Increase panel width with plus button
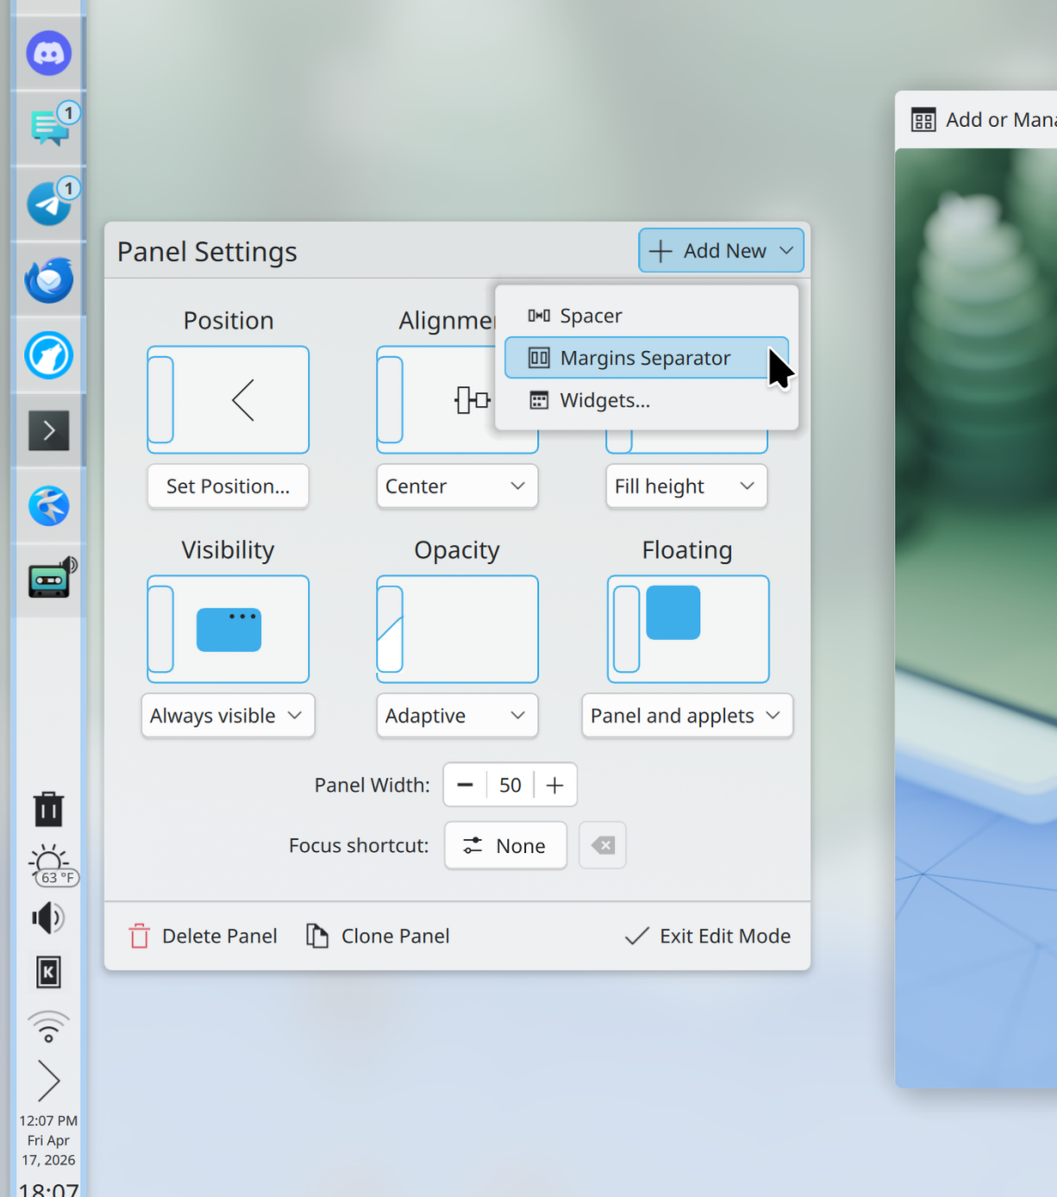The image size is (1057, 1197). tap(555, 785)
